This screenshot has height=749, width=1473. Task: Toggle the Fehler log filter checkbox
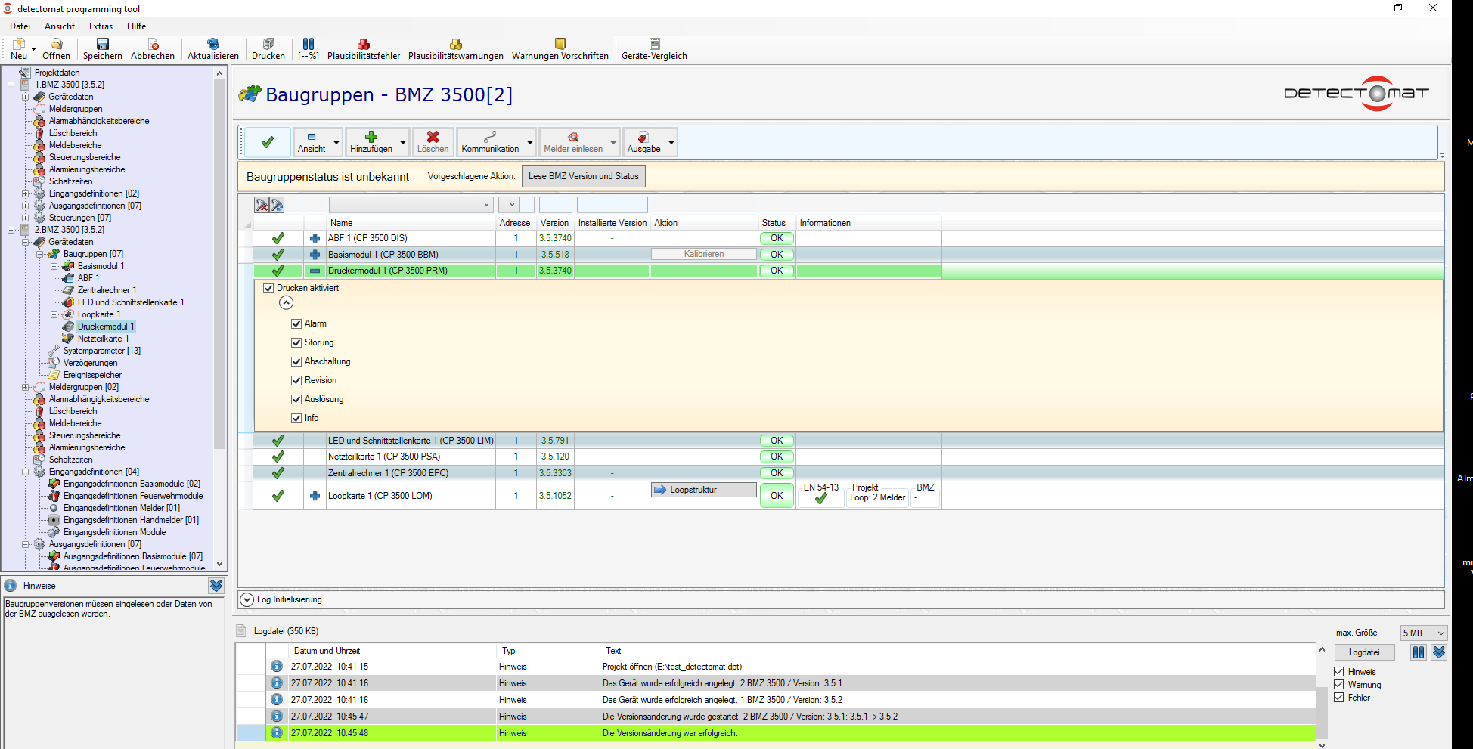pos(1339,698)
